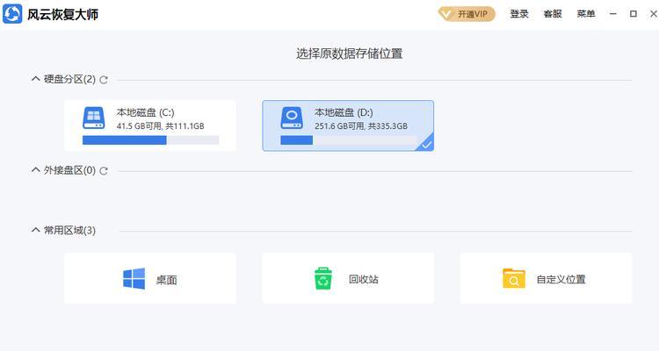Click the 风云恢复大师 title text
Screen dimensions: 659x351
click(63, 14)
